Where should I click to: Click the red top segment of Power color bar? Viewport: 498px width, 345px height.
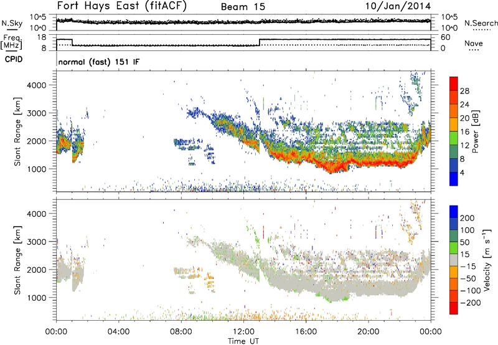click(454, 84)
